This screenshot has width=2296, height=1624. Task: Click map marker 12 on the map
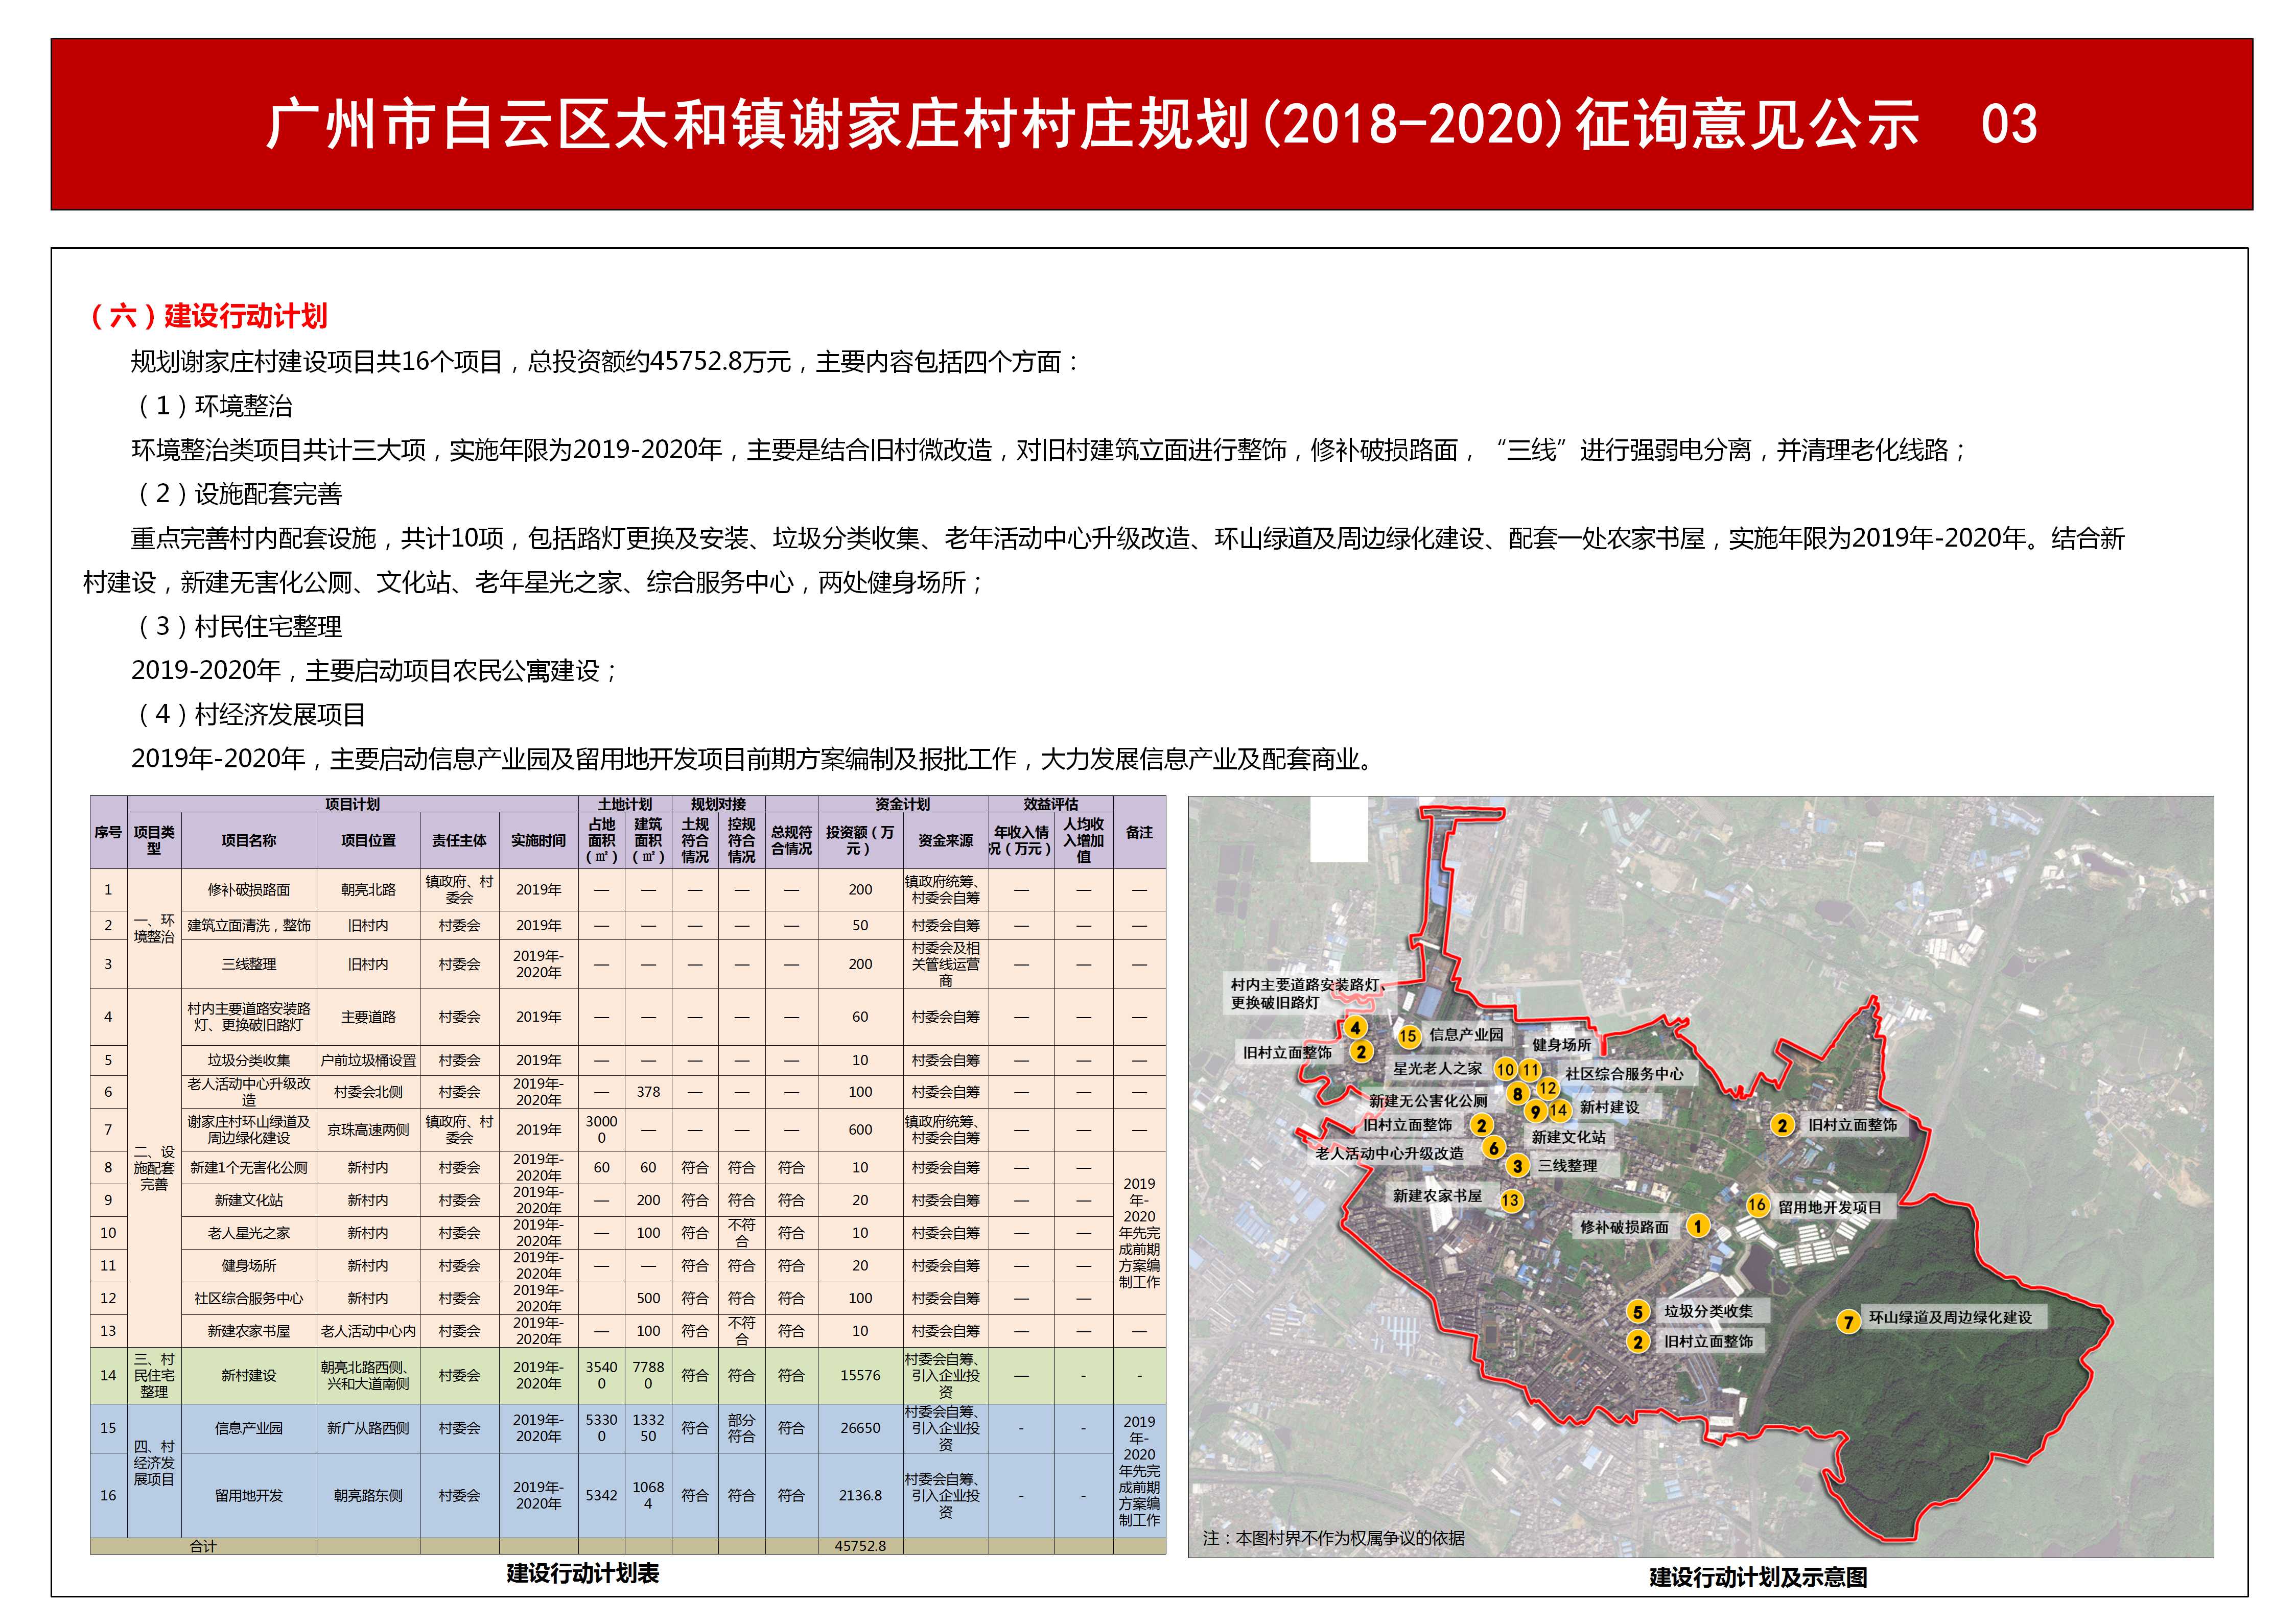pos(1548,1088)
